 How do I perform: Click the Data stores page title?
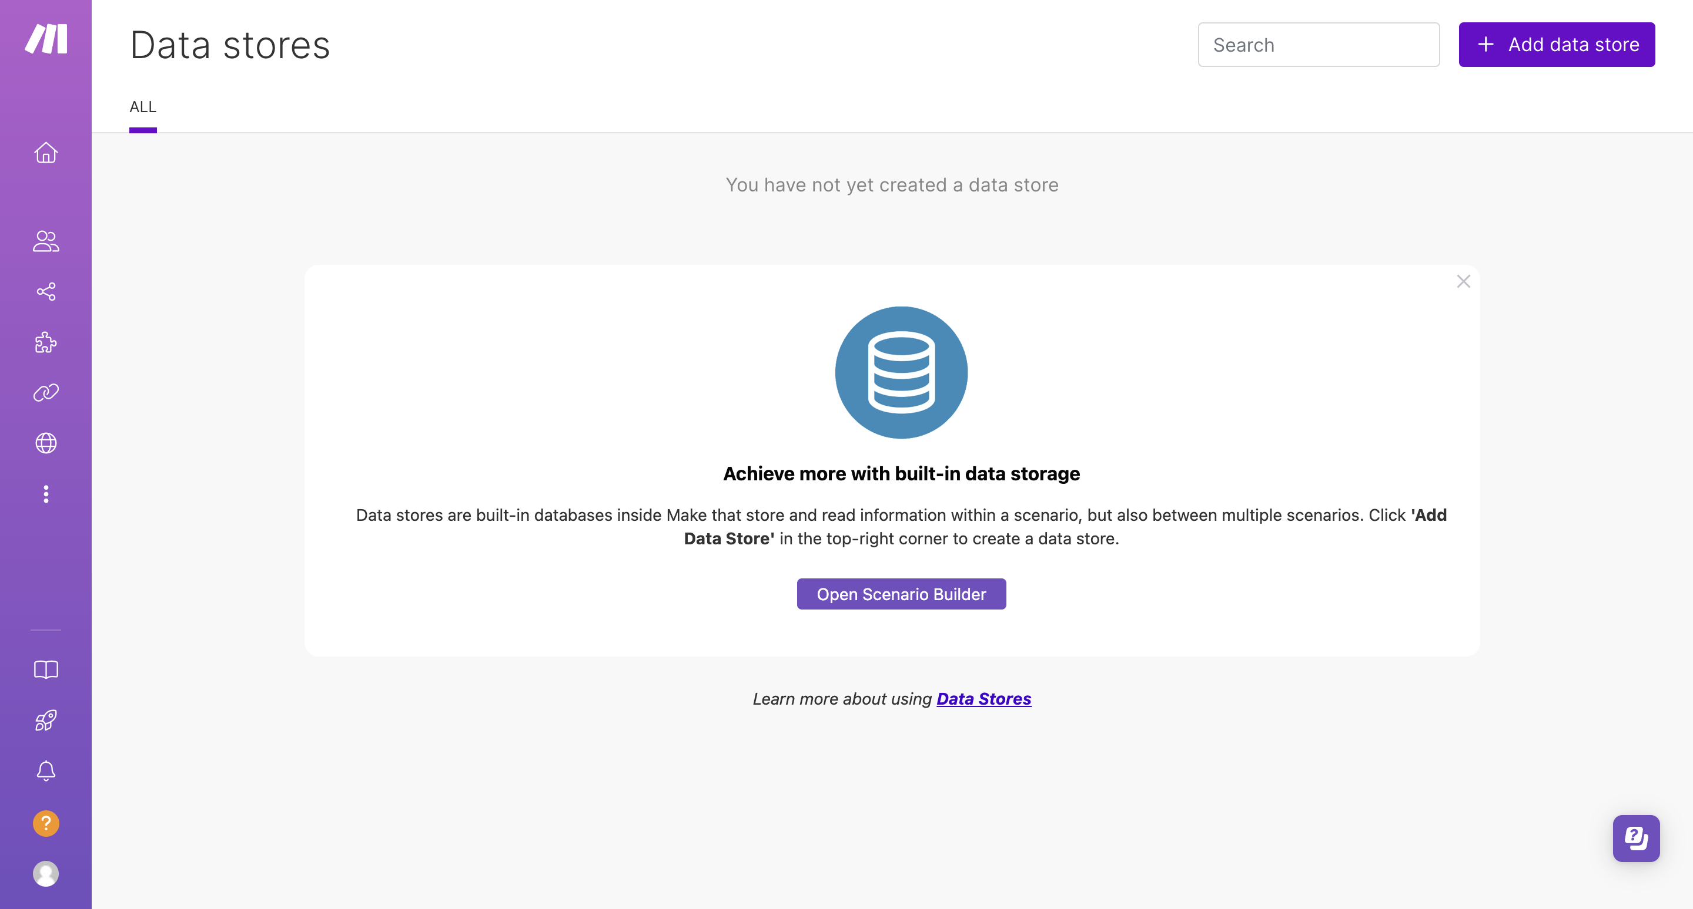click(x=230, y=45)
